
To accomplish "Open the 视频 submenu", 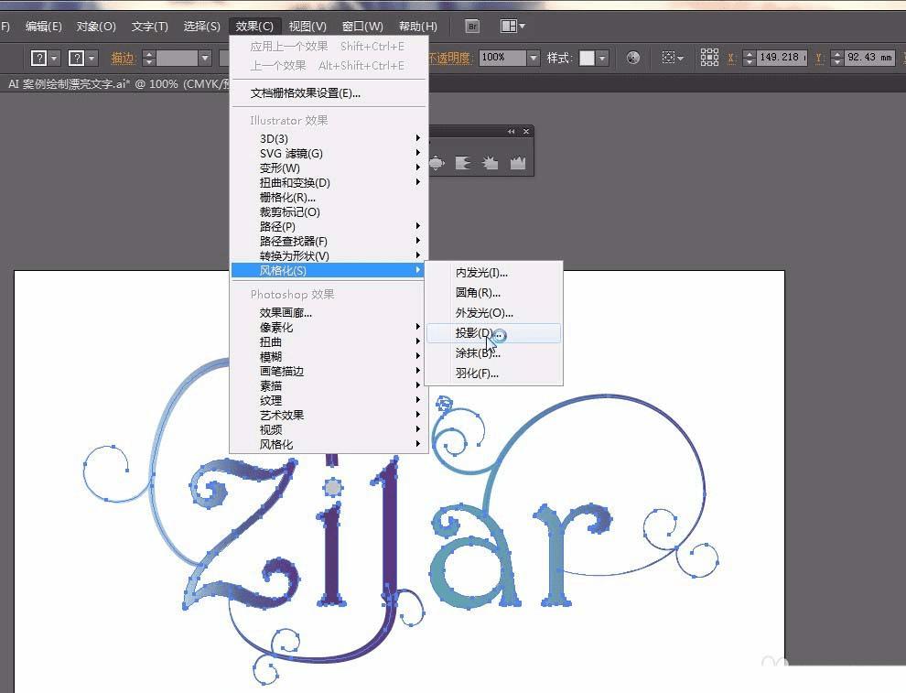I will pos(329,429).
